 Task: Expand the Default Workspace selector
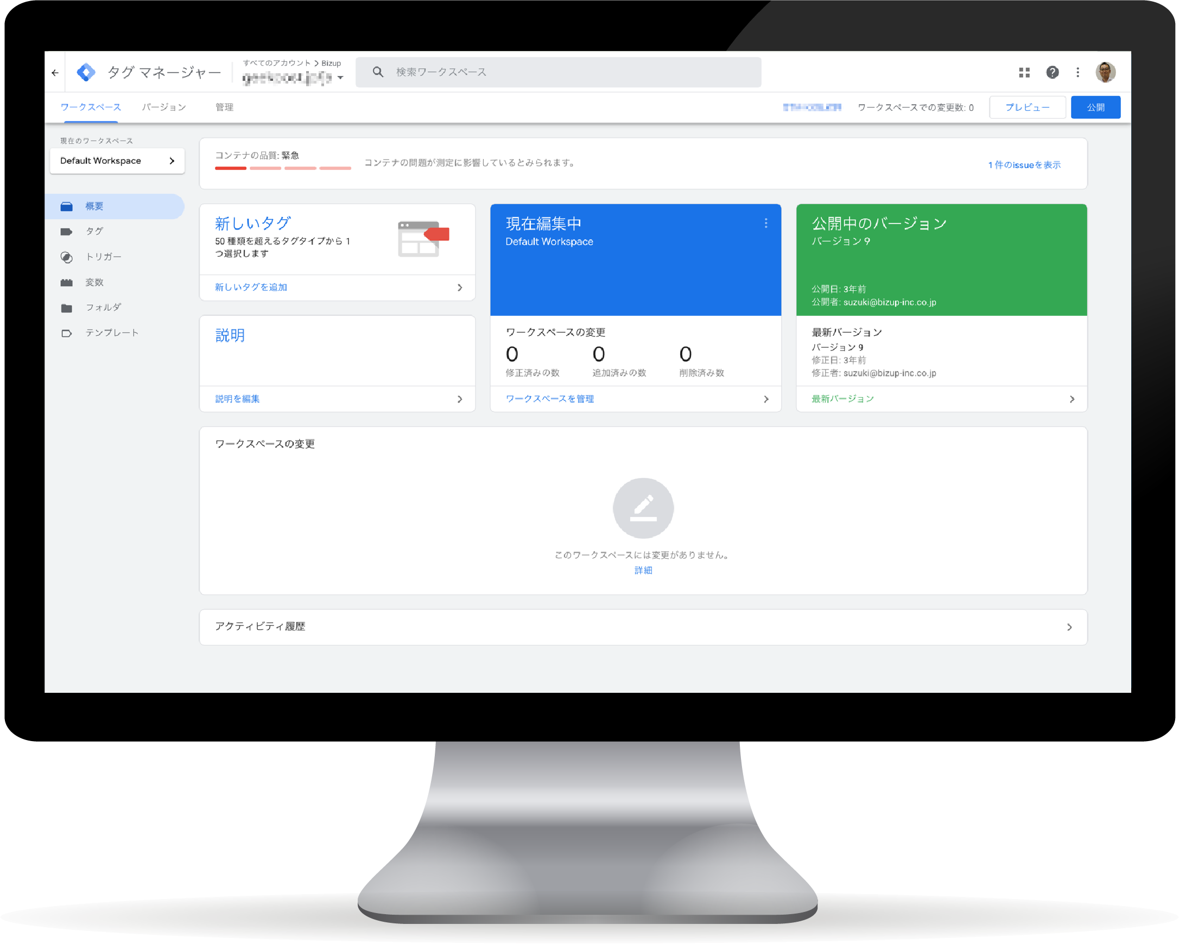[x=117, y=161]
